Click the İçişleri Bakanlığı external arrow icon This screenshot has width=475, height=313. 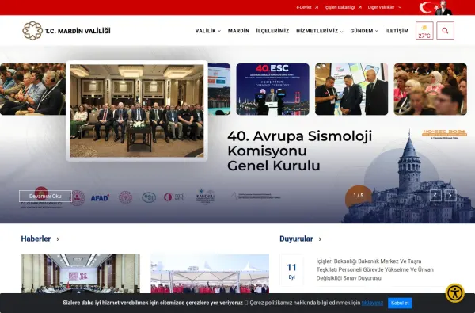click(x=359, y=7)
